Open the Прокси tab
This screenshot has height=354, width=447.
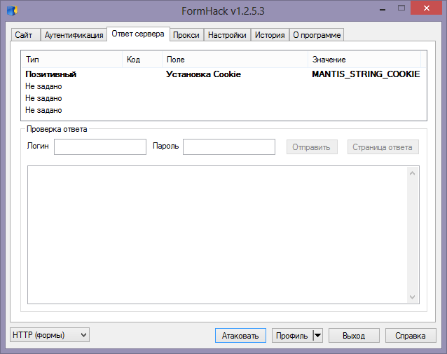tap(186, 35)
